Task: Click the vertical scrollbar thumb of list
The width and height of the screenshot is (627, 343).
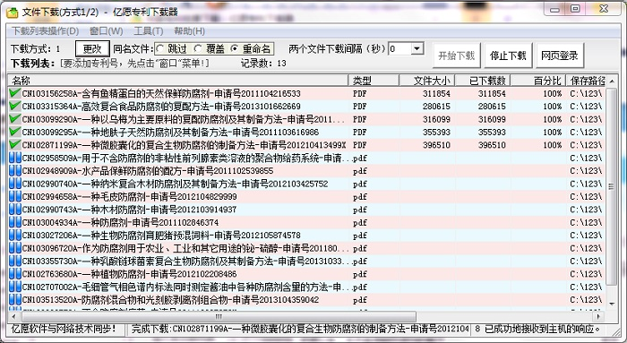Action: point(611,186)
